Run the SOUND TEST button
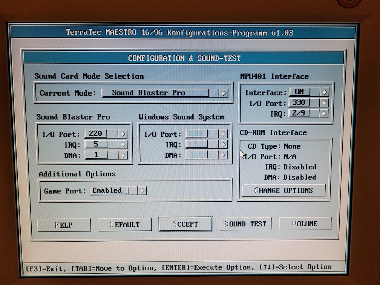The width and height of the screenshot is (380, 285). pos(245,224)
